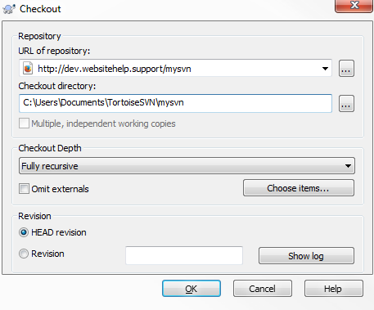Browse for folder with ellipsis button beside Checkout directory
Viewport: 374px width, 310px height.
tap(346, 103)
